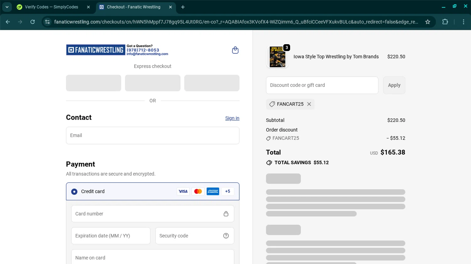Click the American Express logo

[x=213, y=191]
